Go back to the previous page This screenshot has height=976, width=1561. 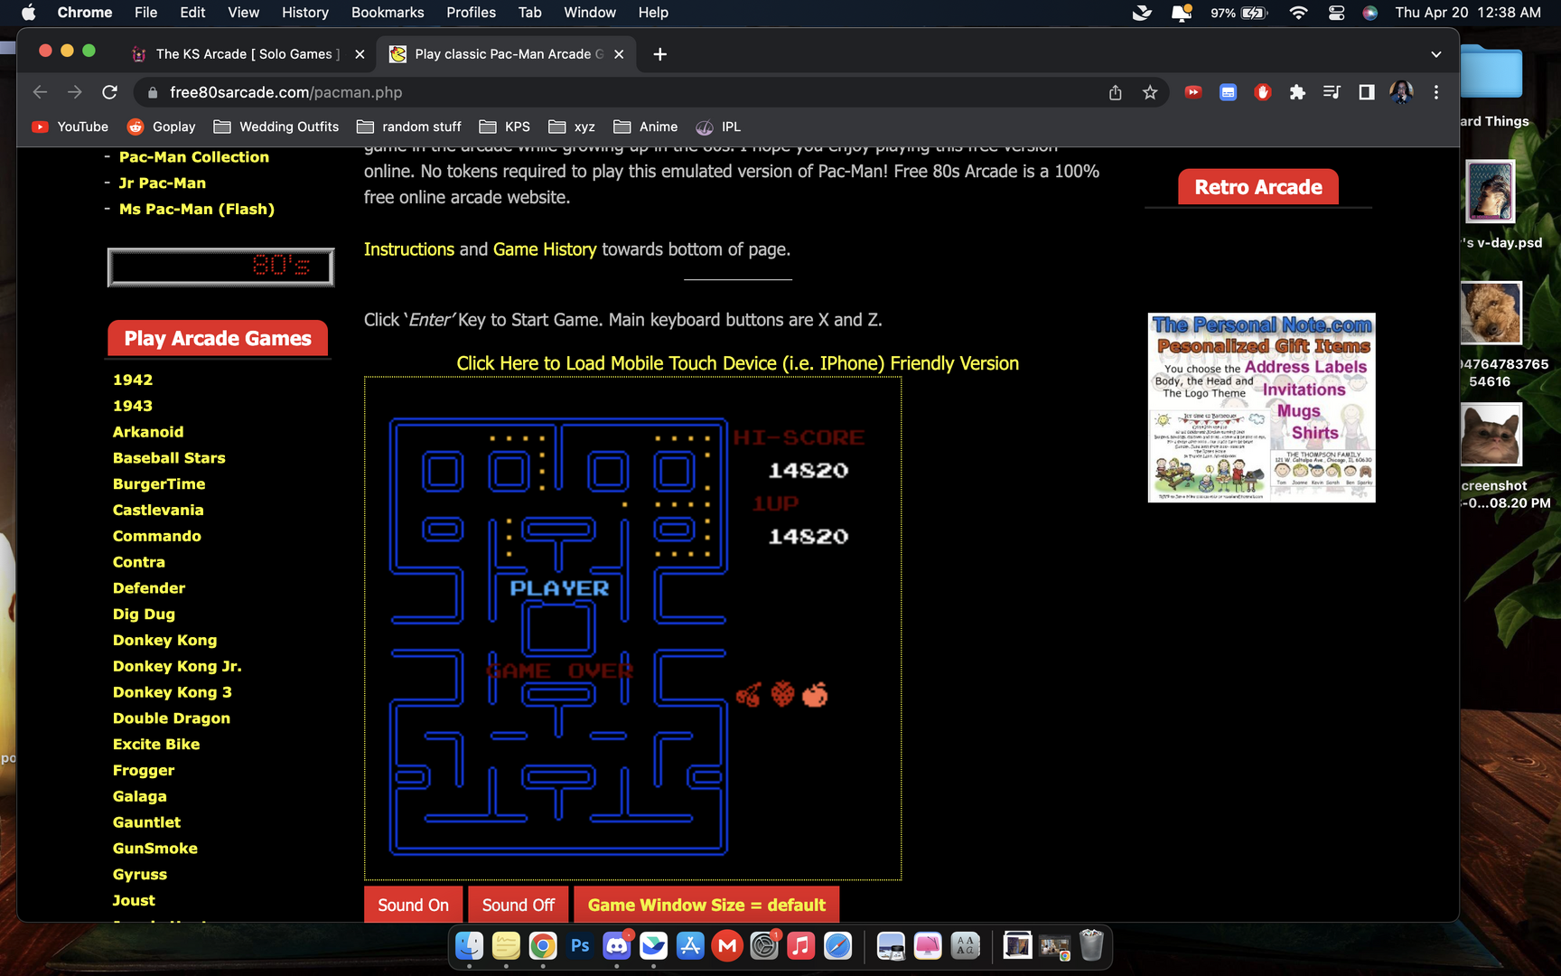(40, 92)
